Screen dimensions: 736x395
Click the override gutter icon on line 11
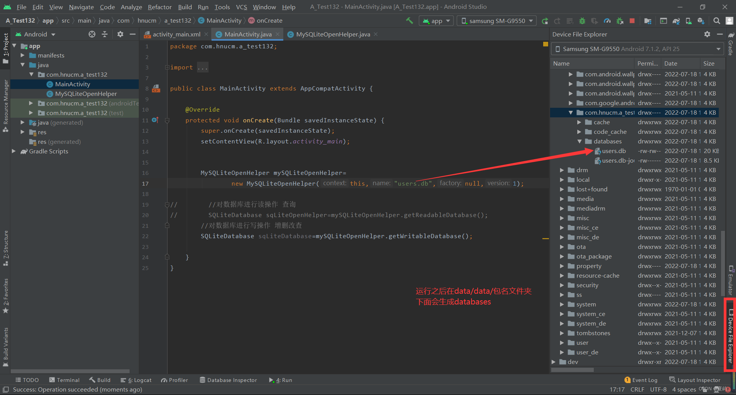[x=155, y=120]
